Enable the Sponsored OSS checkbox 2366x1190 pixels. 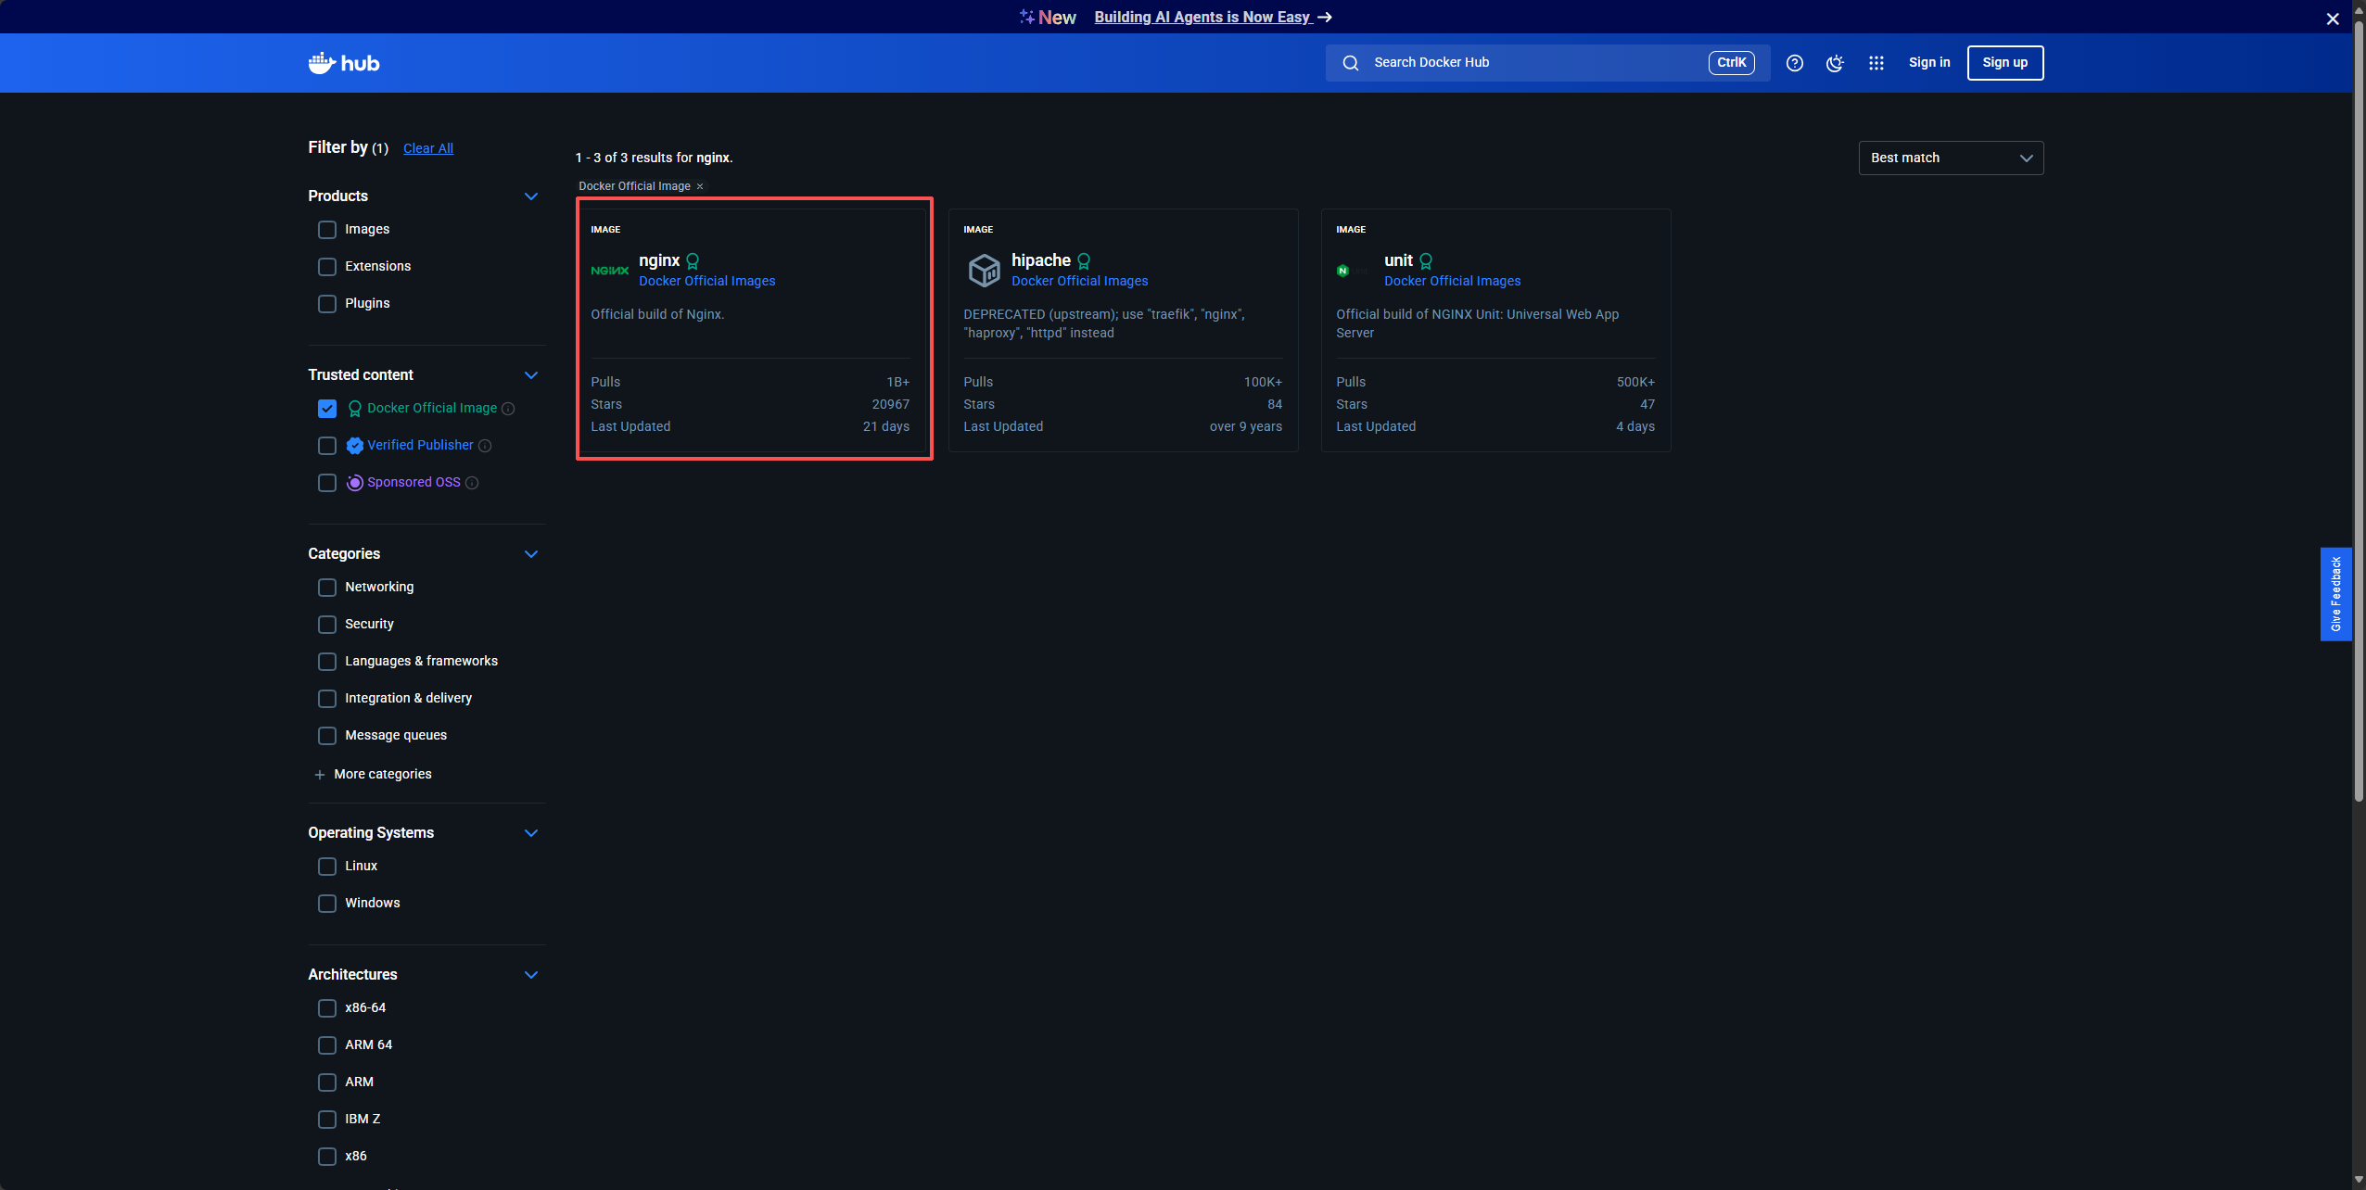(327, 483)
